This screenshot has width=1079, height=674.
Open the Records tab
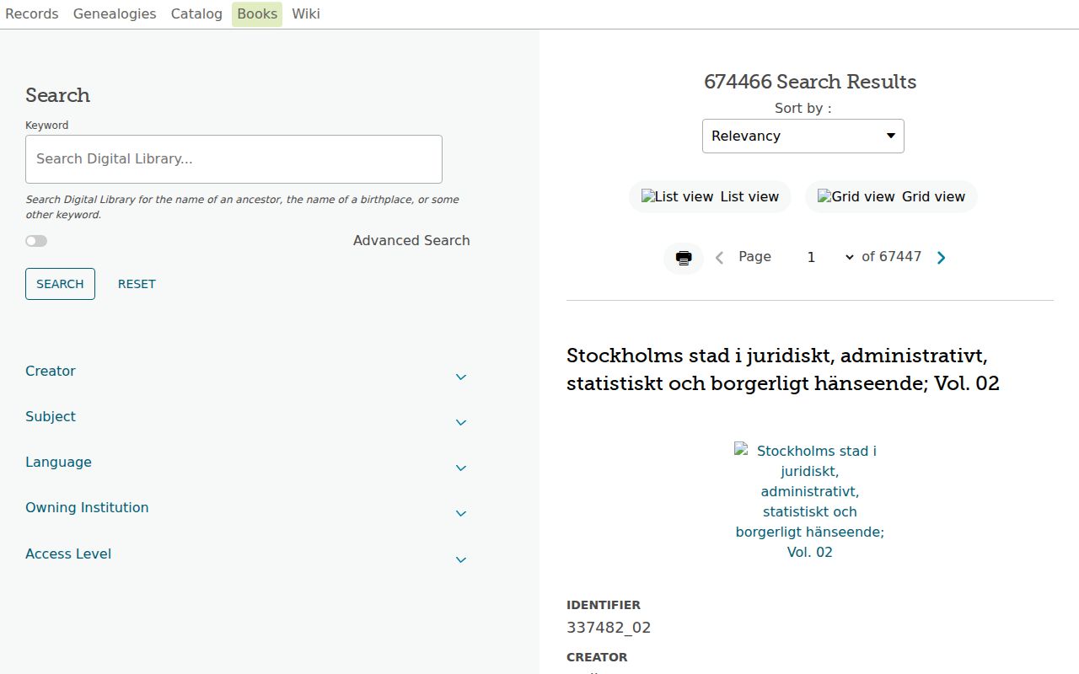pyautogui.click(x=32, y=14)
